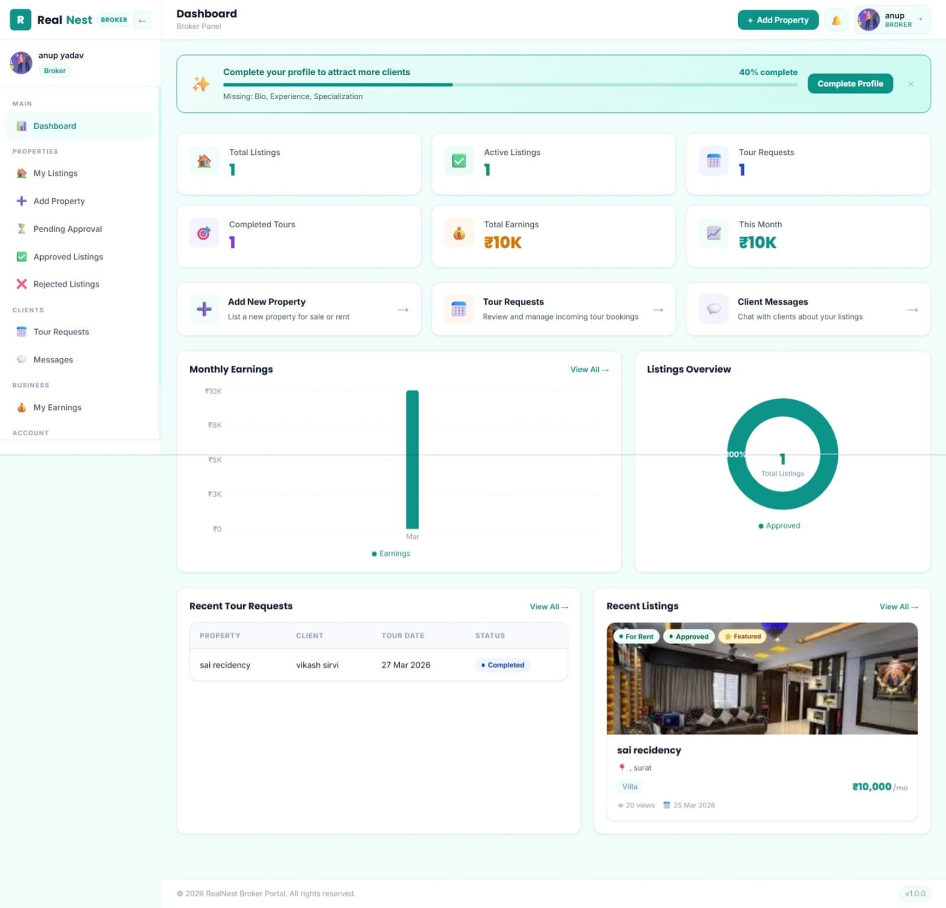Go to My Listings in sidebar
Viewport: 946px width, 908px height.
[79, 173]
